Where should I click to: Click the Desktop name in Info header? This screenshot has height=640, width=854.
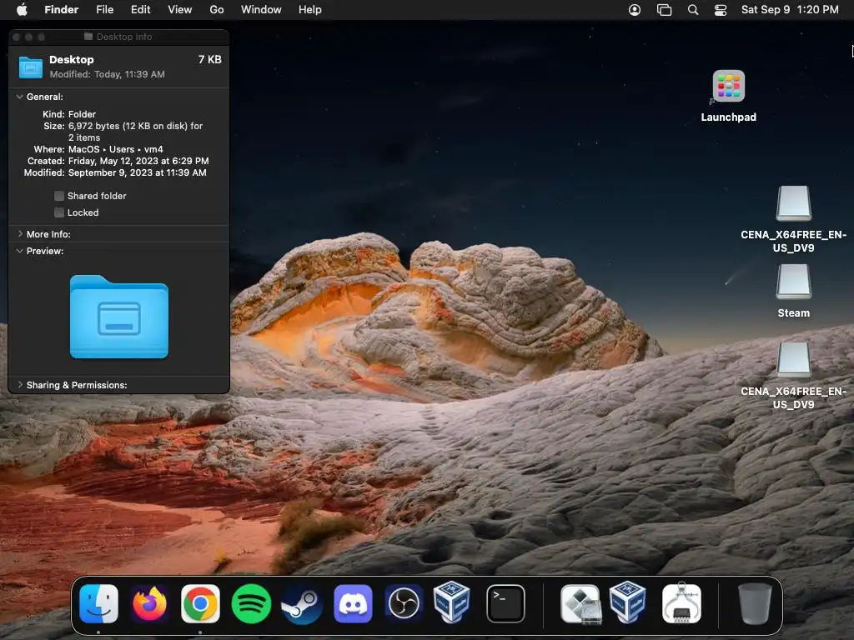(x=72, y=59)
